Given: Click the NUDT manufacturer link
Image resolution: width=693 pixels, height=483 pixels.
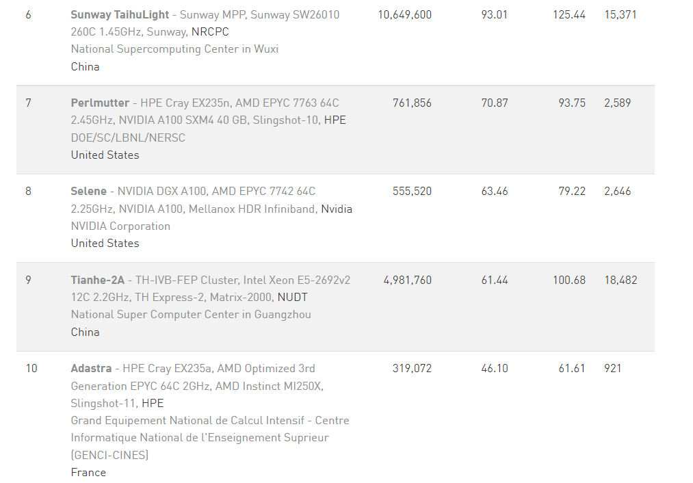Looking at the screenshot, I should click(292, 298).
